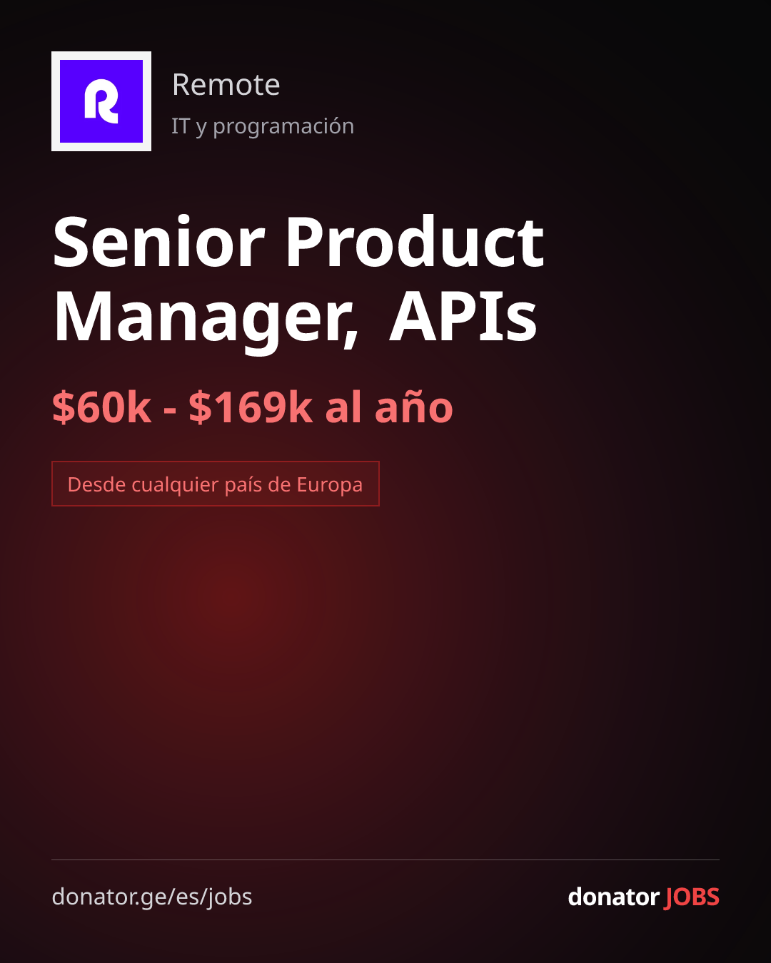
Task: Click the Manager, APIs title line
Action: coord(295,317)
